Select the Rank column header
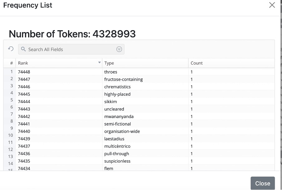282x190 pixels. point(23,63)
